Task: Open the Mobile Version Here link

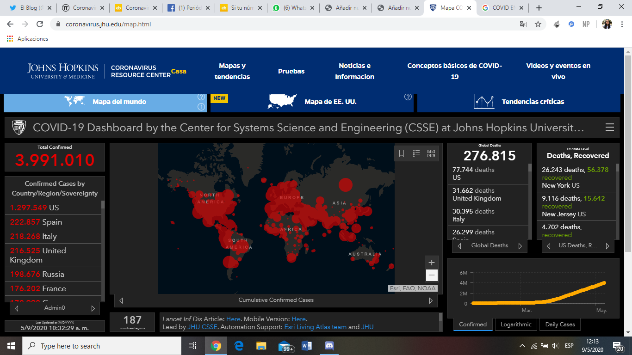Action: (298, 319)
